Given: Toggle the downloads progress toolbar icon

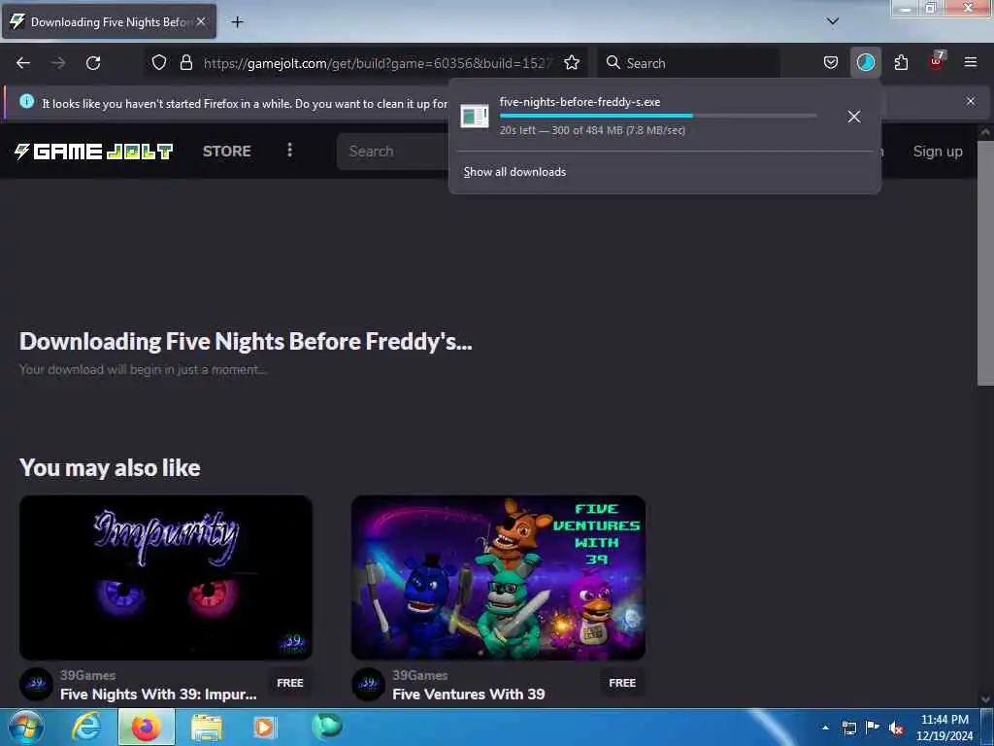Looking at the screenshot, I should [x=865, y=62].
